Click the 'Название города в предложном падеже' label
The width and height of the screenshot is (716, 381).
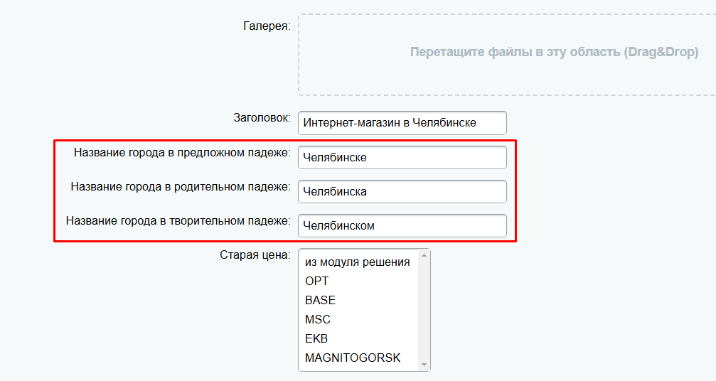[182, 152]
